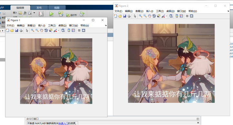Open 查看(V) menu in Figure 1
Viewport: 233px width, 125px height.
tap(31, 26)
